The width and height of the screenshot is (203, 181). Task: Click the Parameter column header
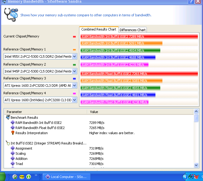pyautogui.click(x=46, y=112)
